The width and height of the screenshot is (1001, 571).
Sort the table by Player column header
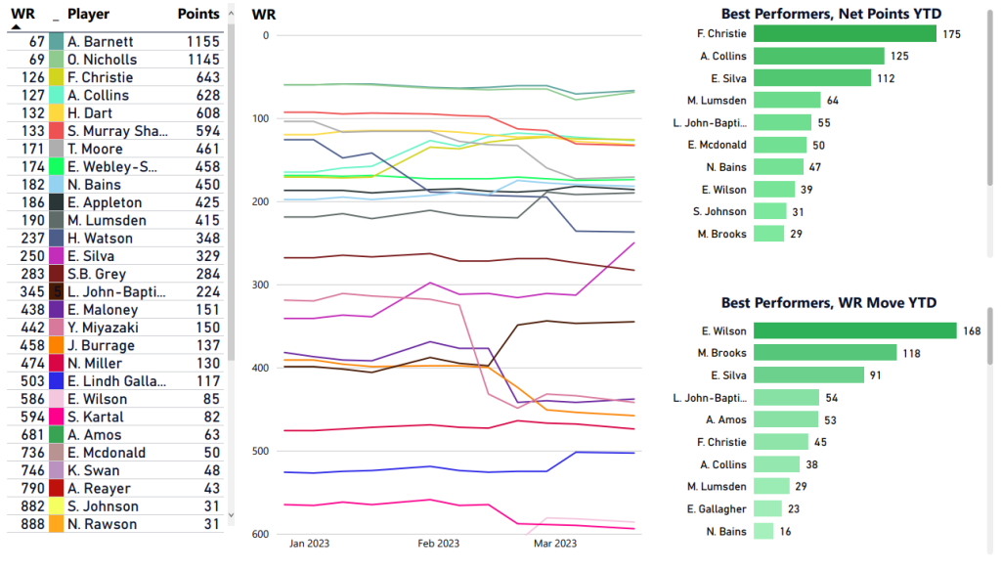point(88,15)
